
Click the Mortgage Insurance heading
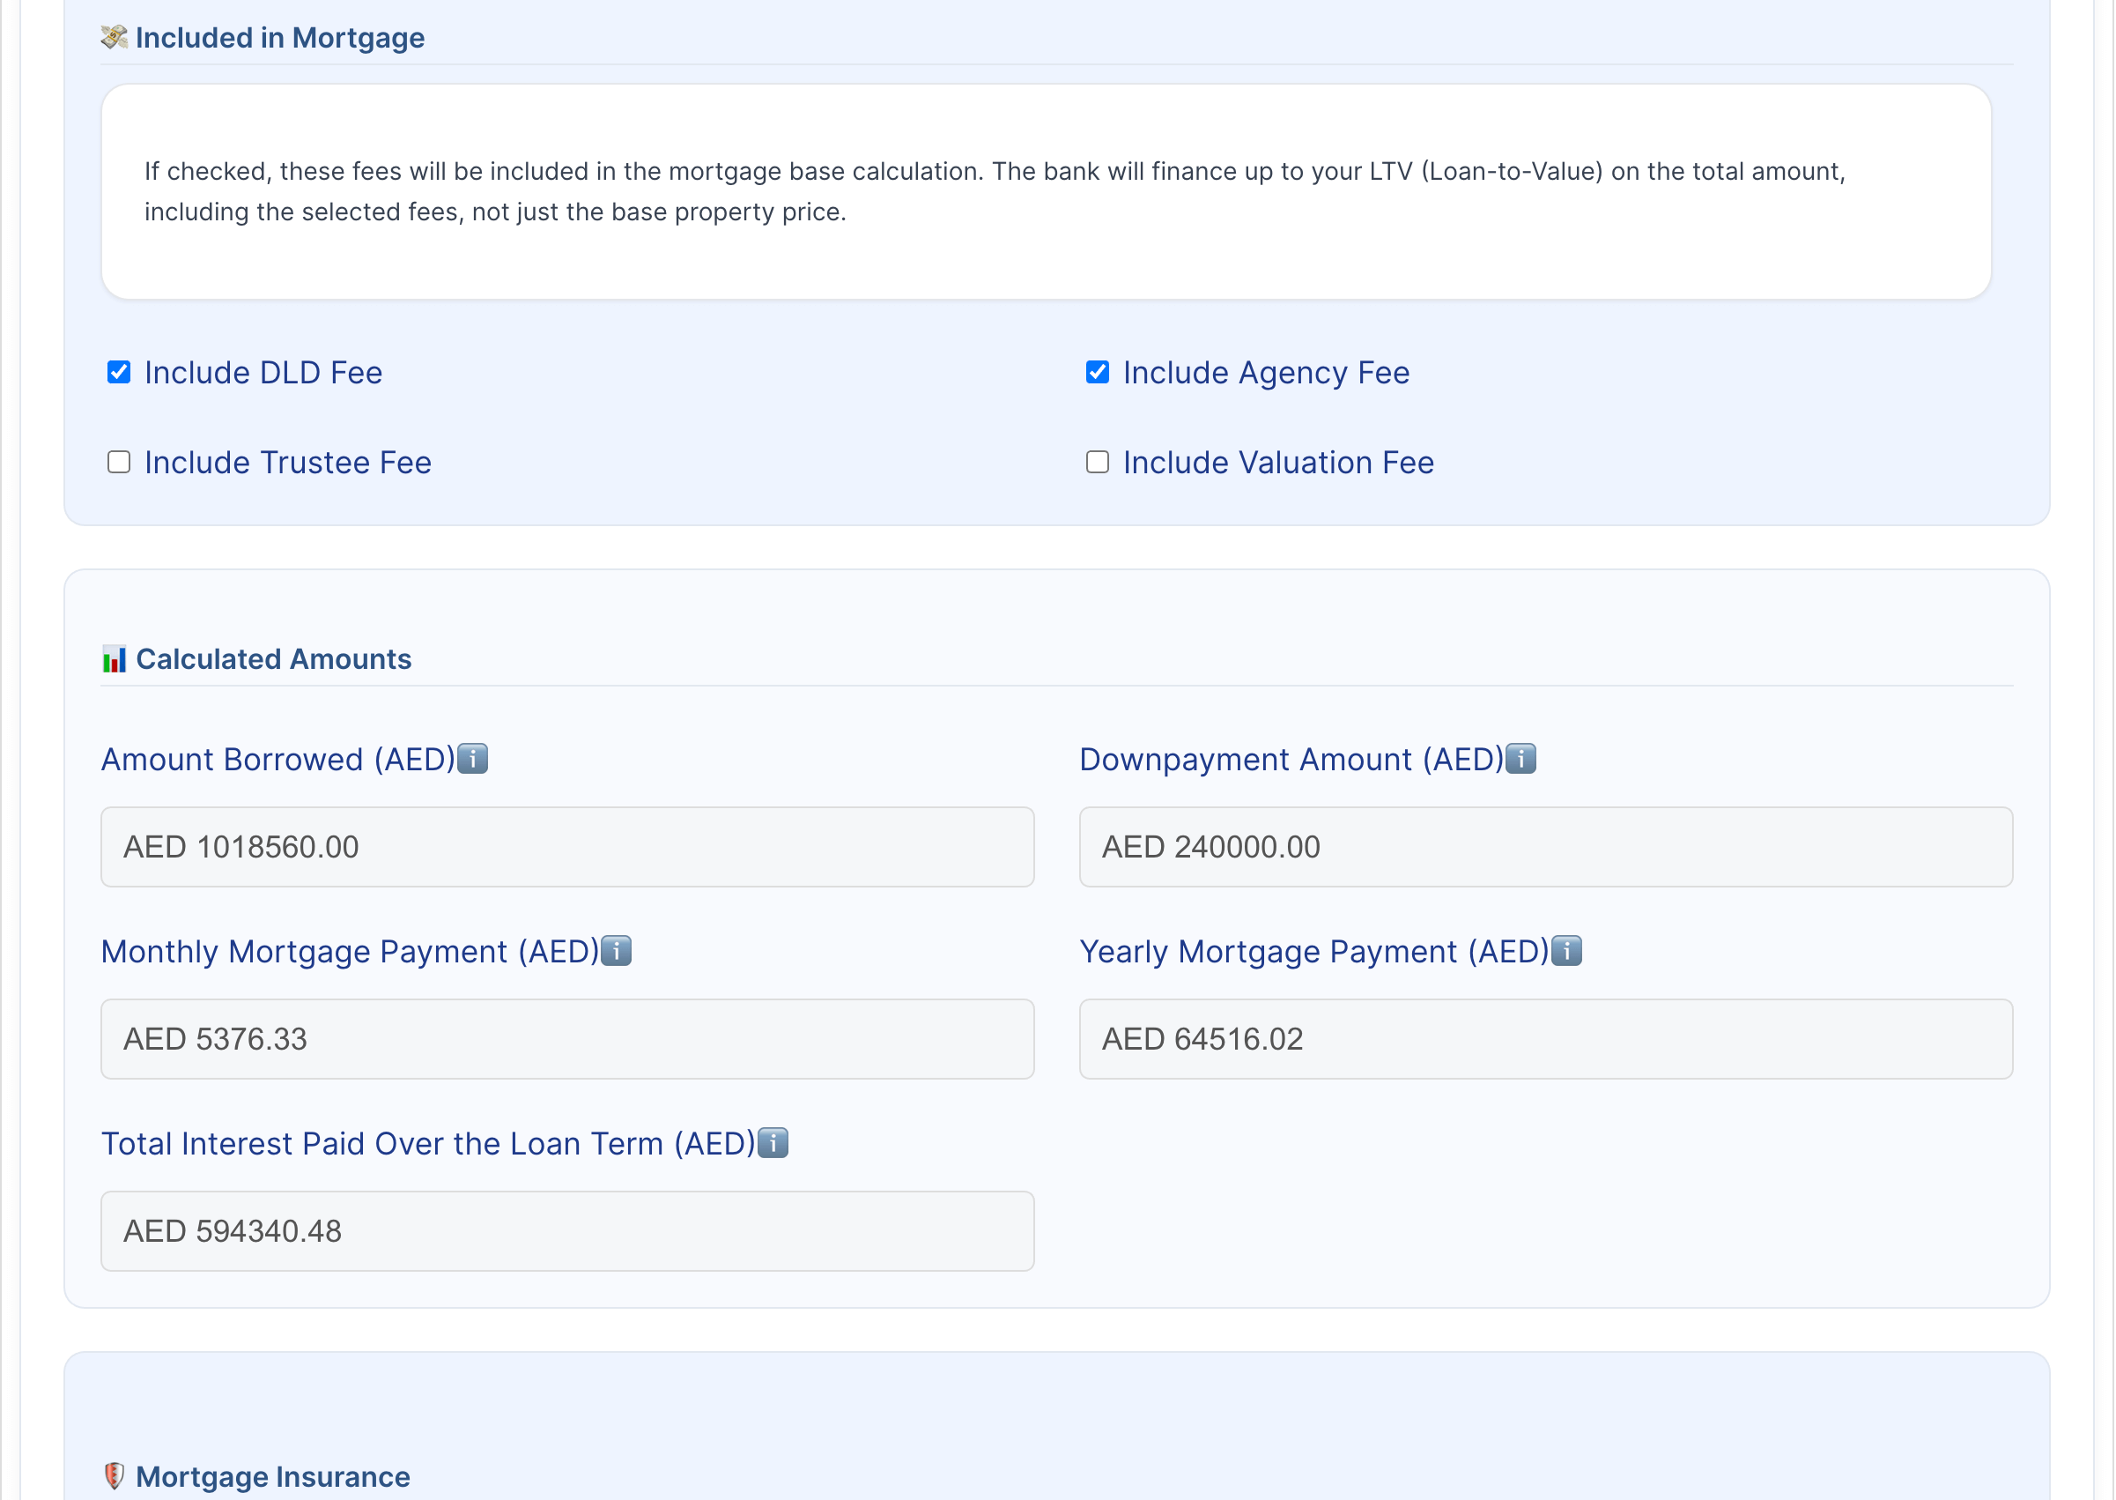[273, 1477]
